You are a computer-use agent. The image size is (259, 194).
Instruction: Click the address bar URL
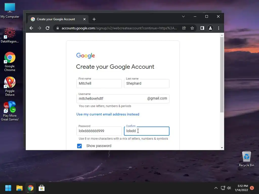pos(119,28)
